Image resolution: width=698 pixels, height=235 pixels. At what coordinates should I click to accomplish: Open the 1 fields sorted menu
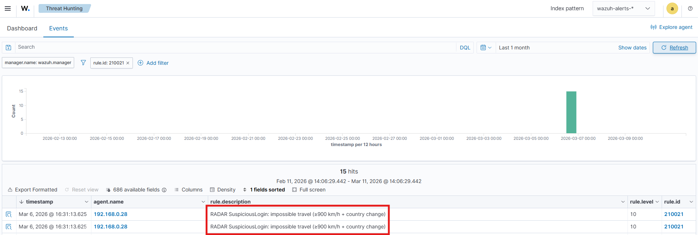point(264,190)
